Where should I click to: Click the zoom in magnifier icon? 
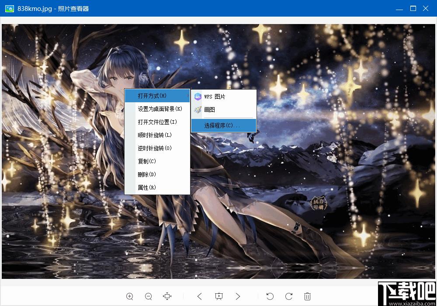coord(130,296)
